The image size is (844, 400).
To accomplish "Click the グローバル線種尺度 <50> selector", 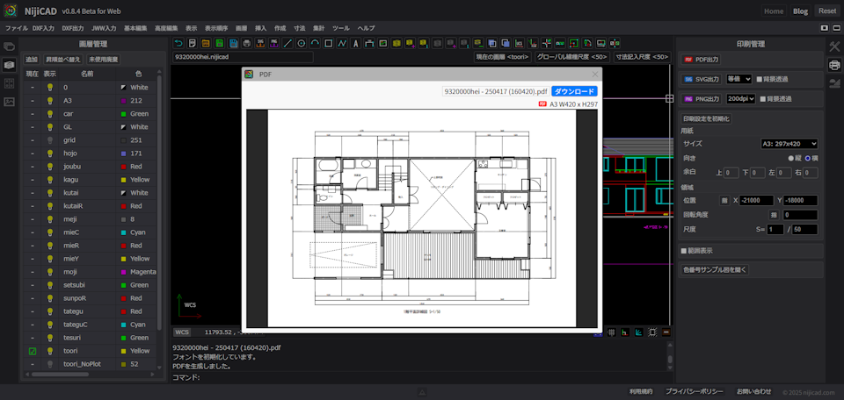I will 572,57.
